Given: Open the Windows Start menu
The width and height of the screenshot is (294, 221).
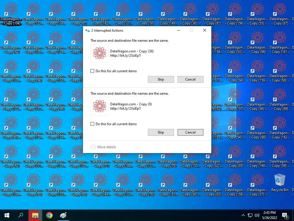Looking at the screenshot, I should [x=7, y=215].
